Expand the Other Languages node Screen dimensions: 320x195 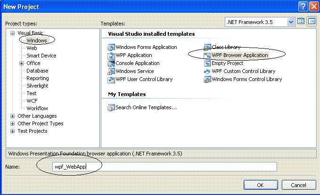(12, 116)
